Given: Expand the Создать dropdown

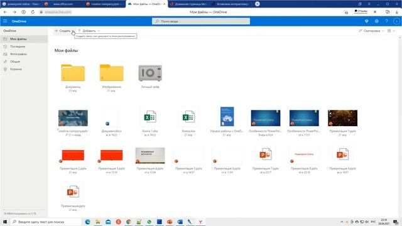Looking at the screenshot, I should 65,31.
